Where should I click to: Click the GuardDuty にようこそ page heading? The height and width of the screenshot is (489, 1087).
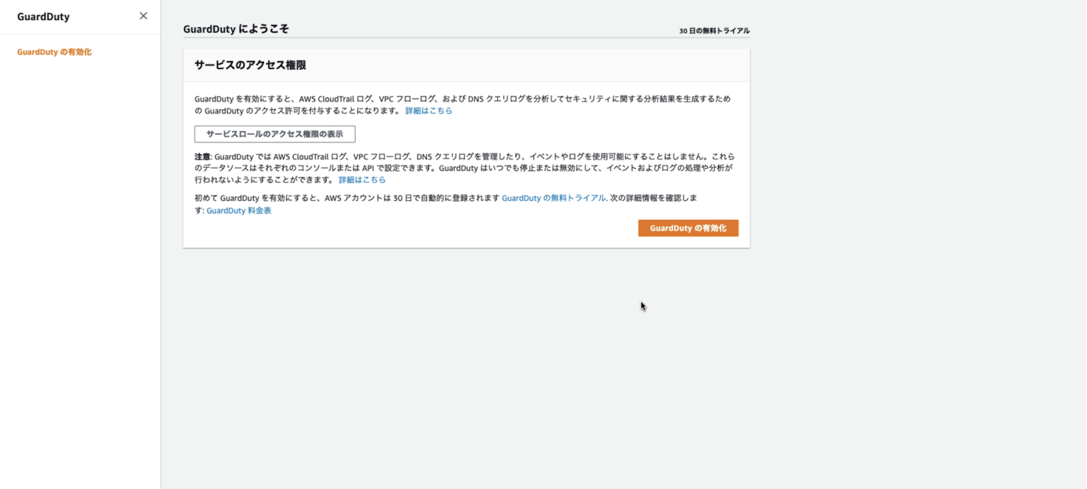(236, 29)
